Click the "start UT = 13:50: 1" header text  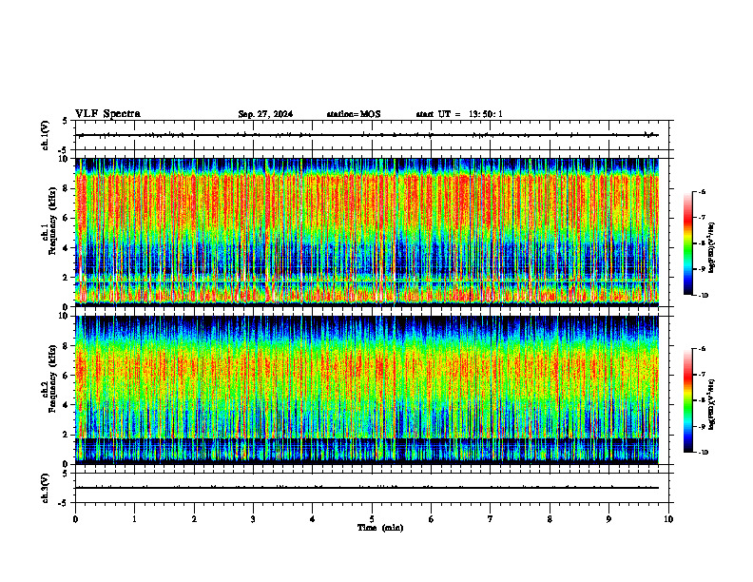pos(459,114)
